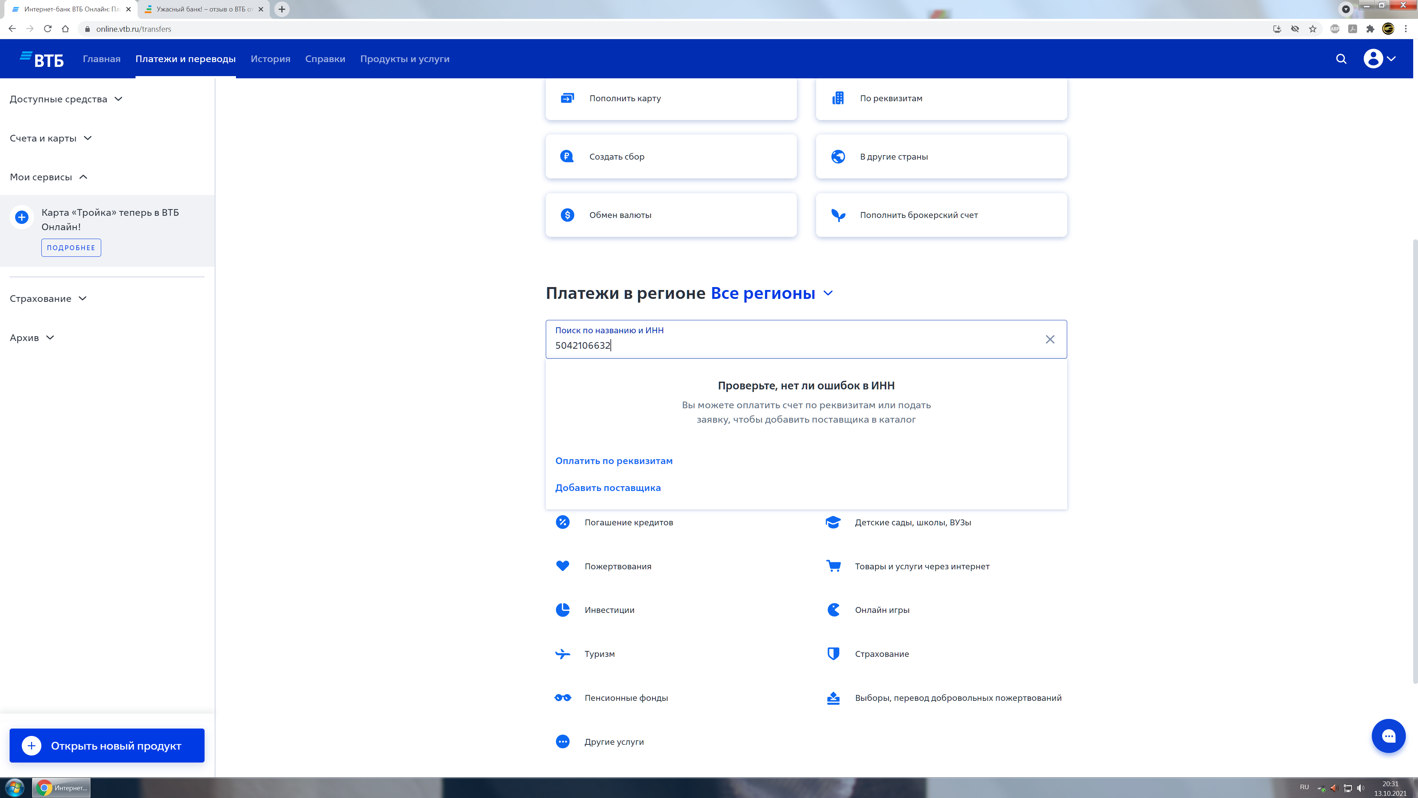1418x798 pixels.
Task: Click the shopping cart icon for Товары и услуги
Action: (833, 566)
